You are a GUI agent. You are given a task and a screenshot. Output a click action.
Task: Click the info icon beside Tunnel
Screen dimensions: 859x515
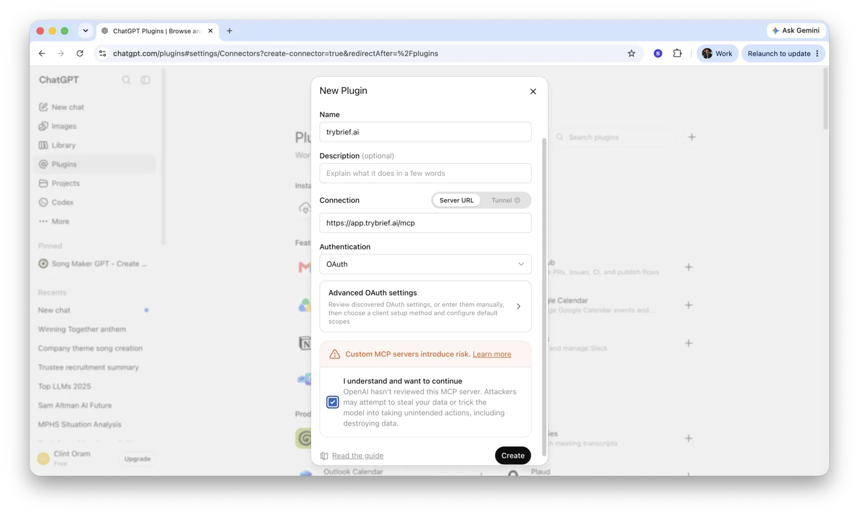518,200
